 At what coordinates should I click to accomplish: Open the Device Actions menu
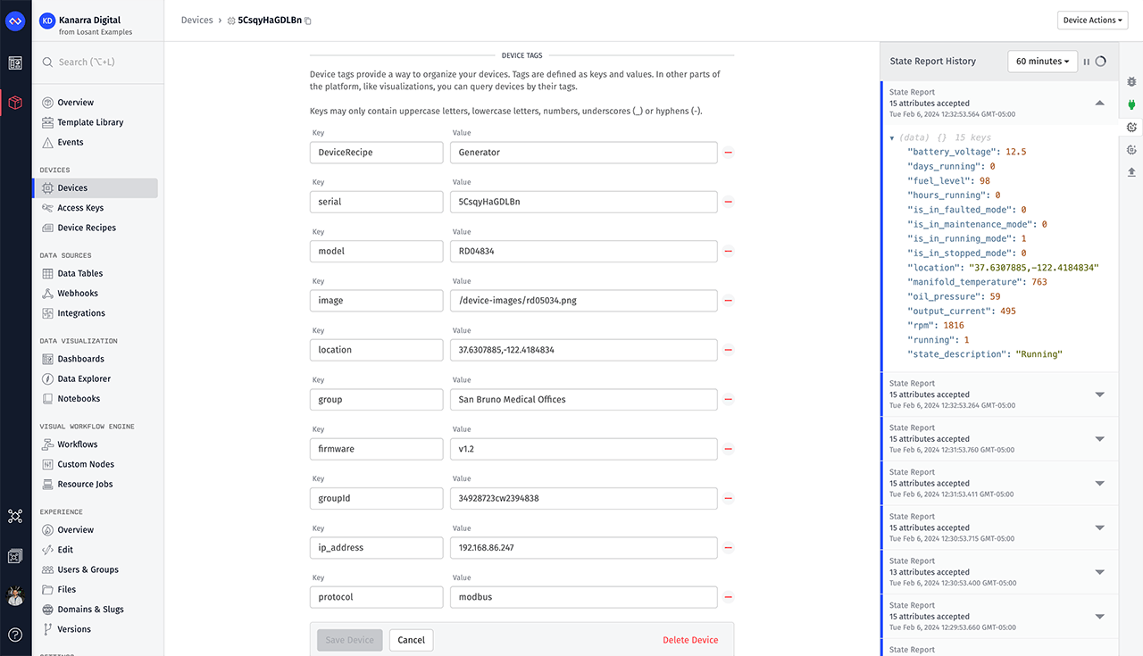tap(1092, 20)
